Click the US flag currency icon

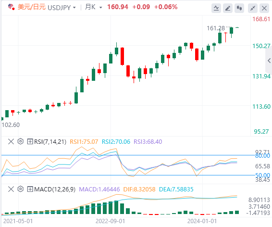tap(11, 7)
